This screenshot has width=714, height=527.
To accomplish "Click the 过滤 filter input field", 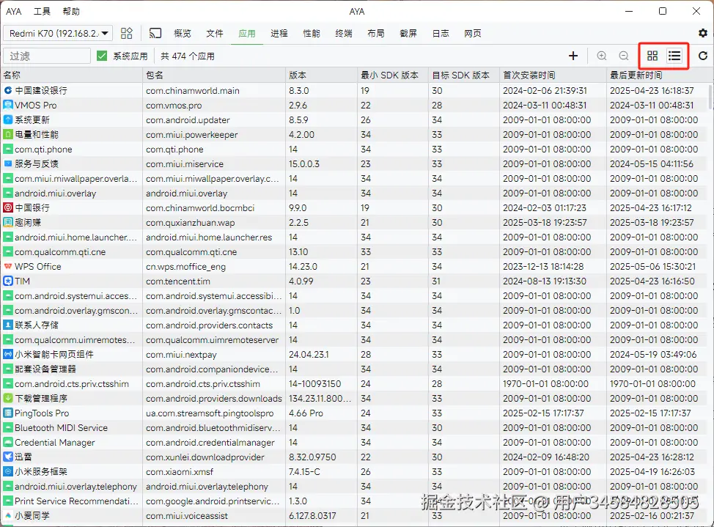I will click(x=47, y=56).
